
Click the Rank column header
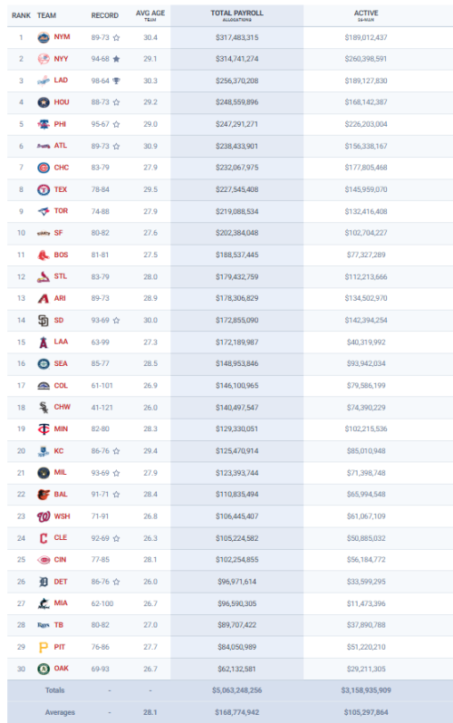[x=21, y=15]
